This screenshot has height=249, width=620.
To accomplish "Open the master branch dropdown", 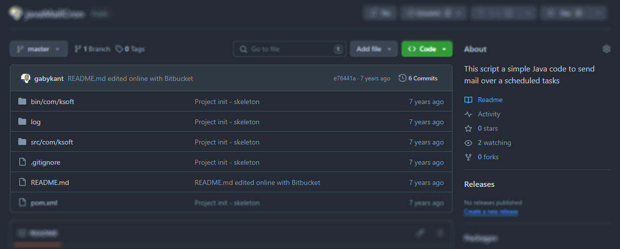I will (39, 49).
